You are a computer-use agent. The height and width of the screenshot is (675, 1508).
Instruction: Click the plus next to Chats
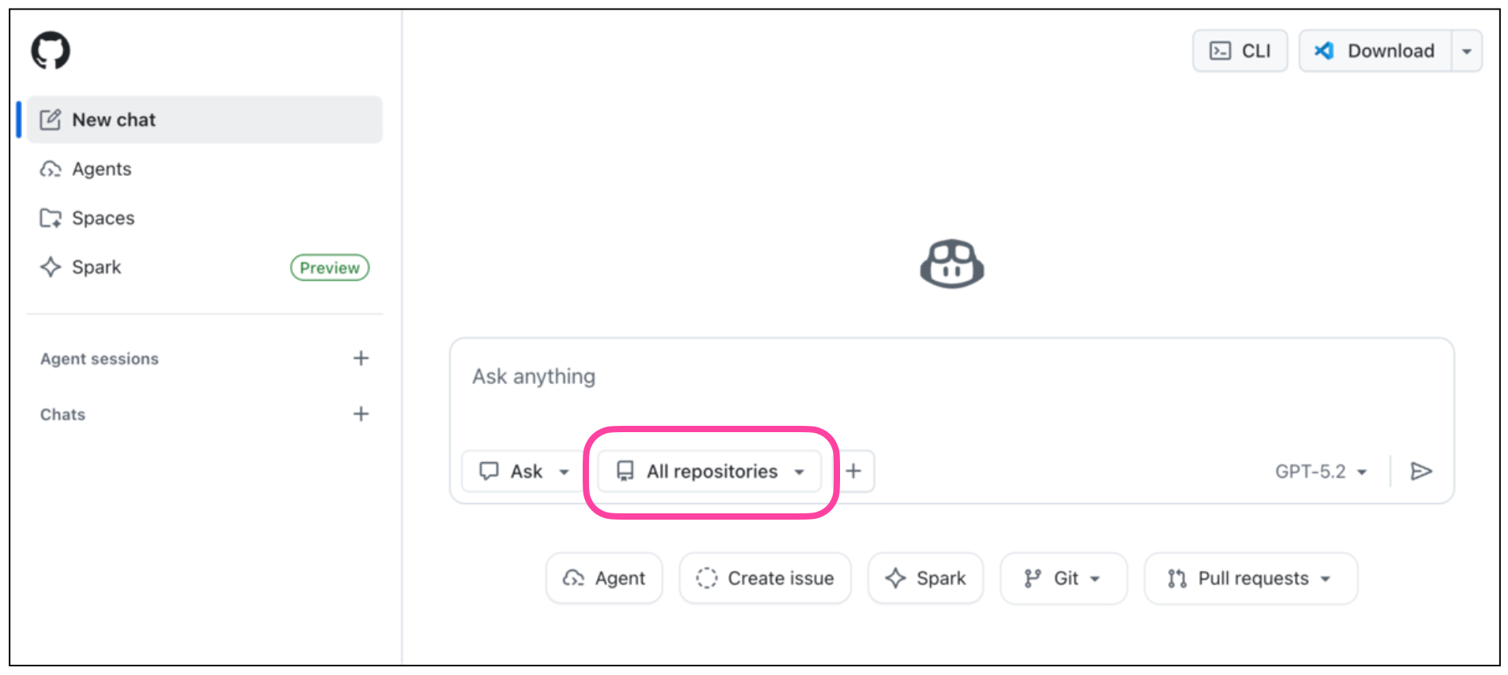click(361, 413)
